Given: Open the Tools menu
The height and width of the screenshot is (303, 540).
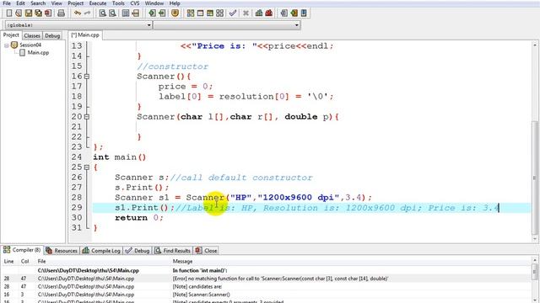Looking at the screenshot, I should [118, 3].
